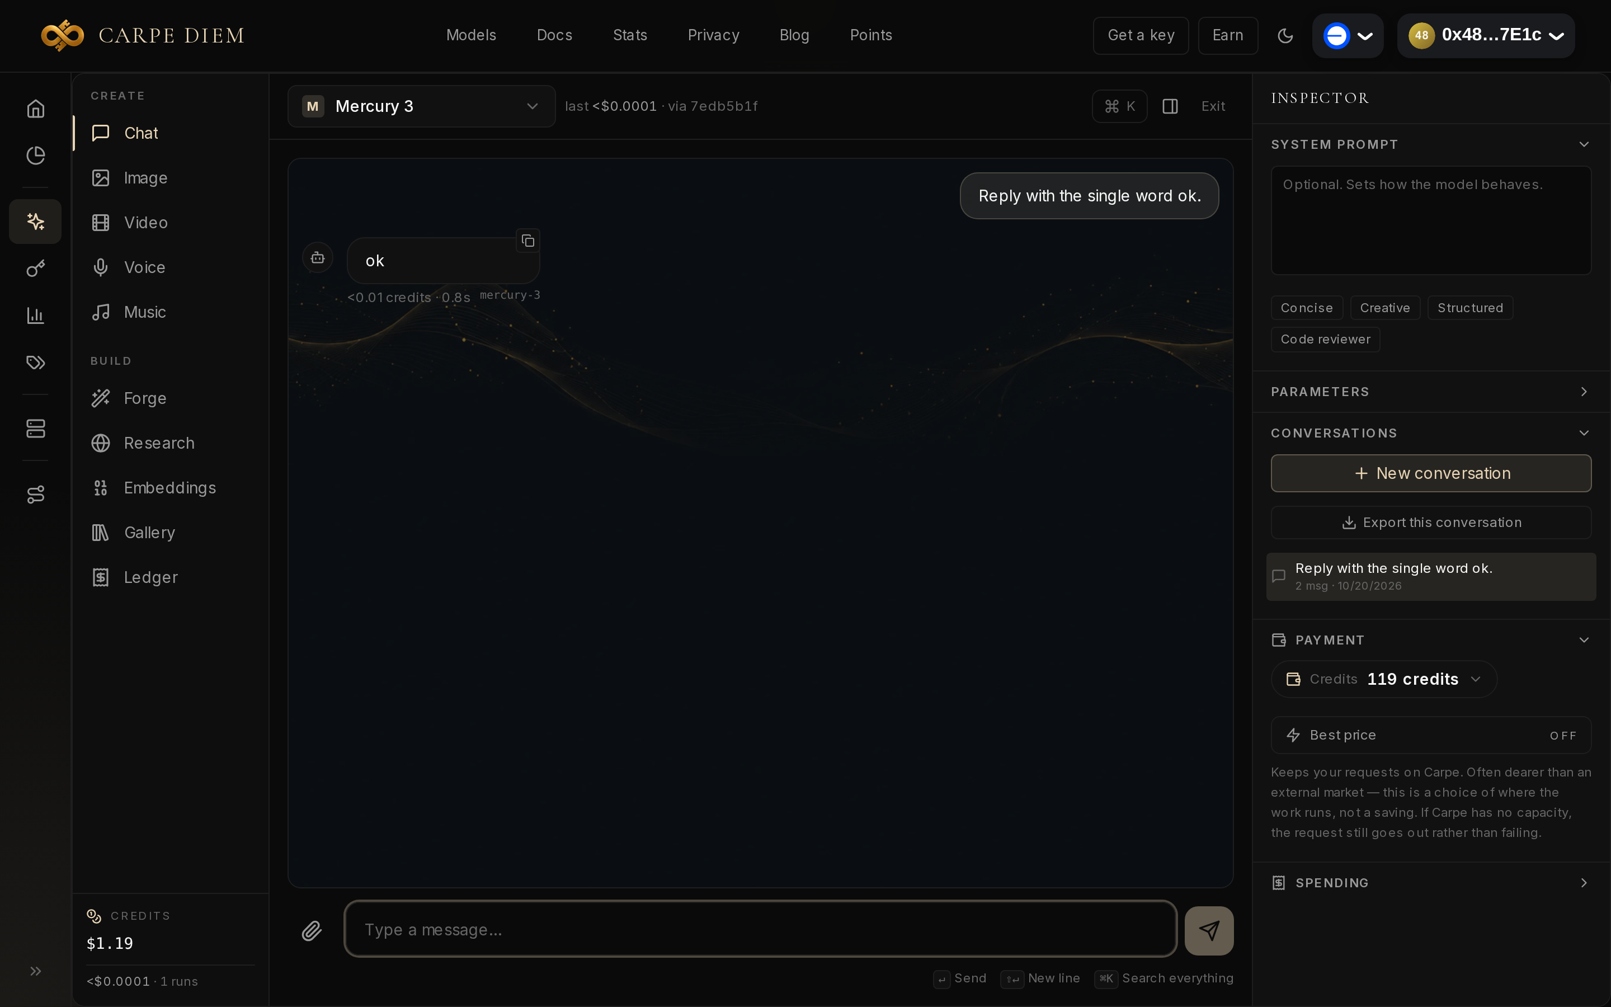Attach a file with the paperclip icon
The image size is (1611, 1007).
click(x=312, y=930)
